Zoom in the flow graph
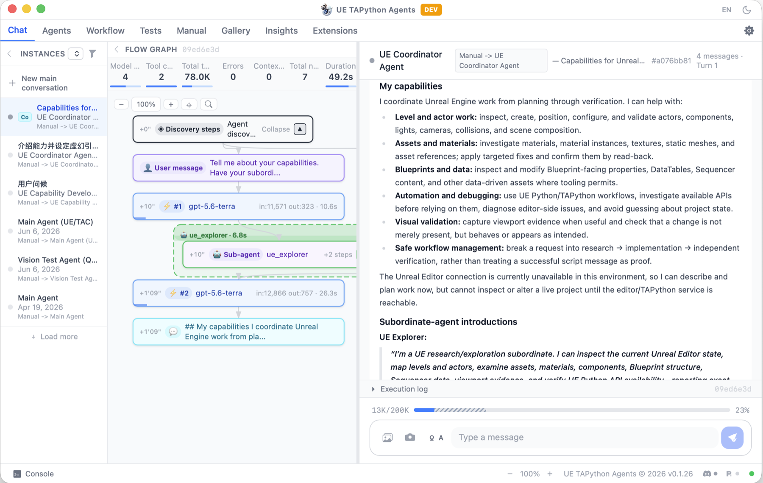 [171, 104]
